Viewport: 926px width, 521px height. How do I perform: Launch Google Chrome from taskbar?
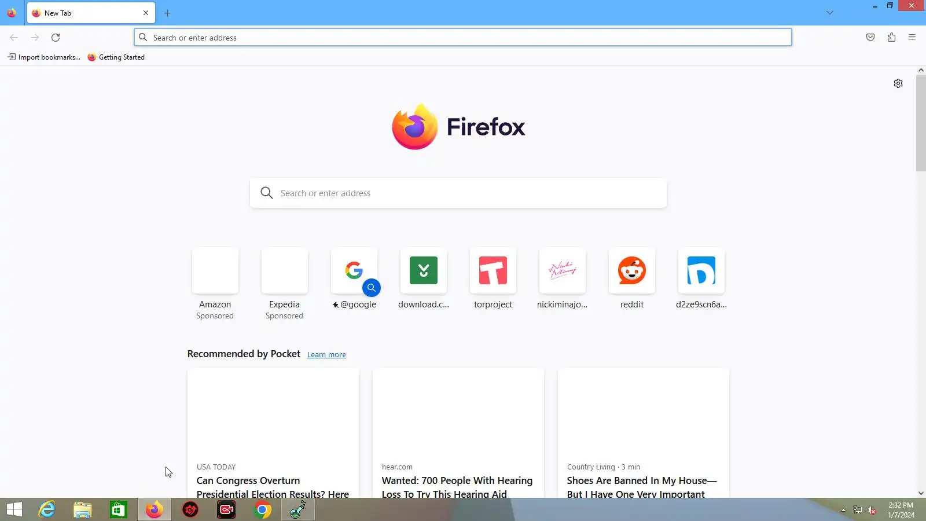262,509
